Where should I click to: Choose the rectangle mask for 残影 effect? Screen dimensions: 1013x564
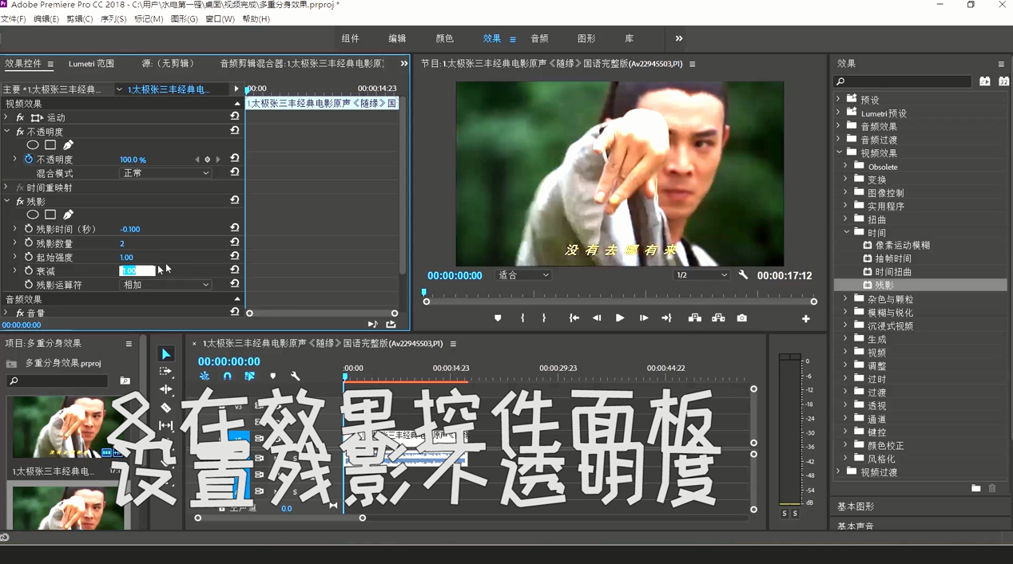point(50,215)
